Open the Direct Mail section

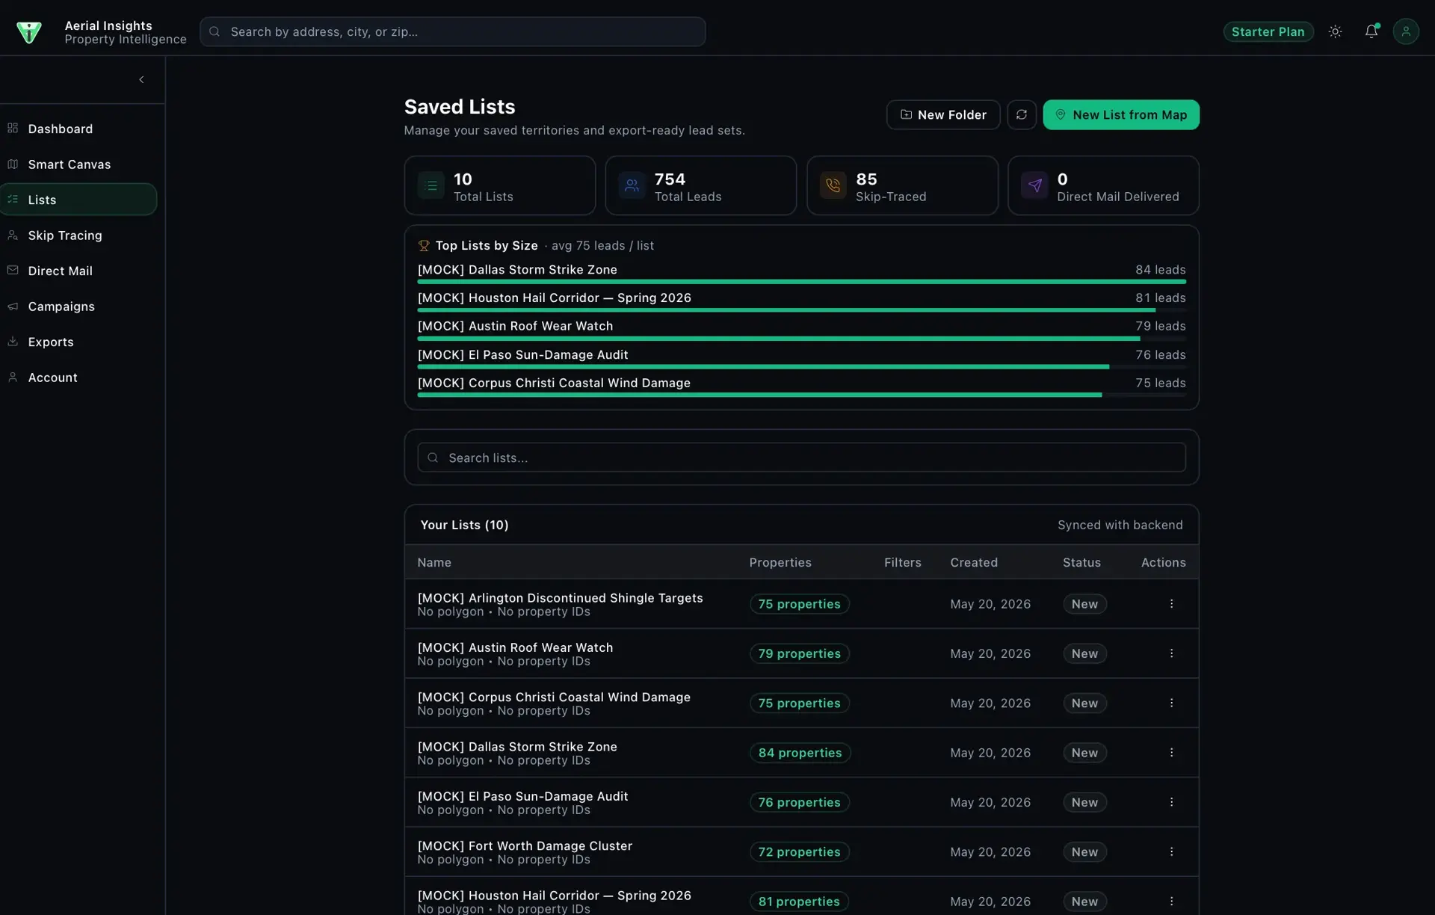[x=78, y=271]
